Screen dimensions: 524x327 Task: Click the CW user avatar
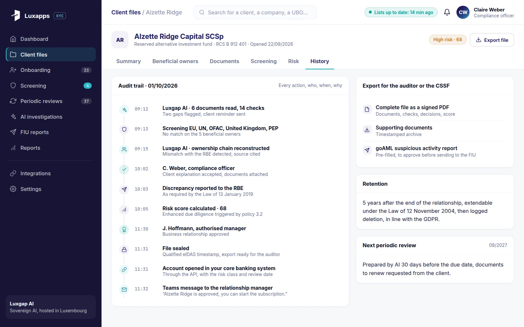(x=463, y=12)
